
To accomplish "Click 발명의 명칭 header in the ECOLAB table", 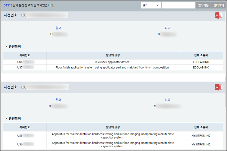I will coord(113,55).
